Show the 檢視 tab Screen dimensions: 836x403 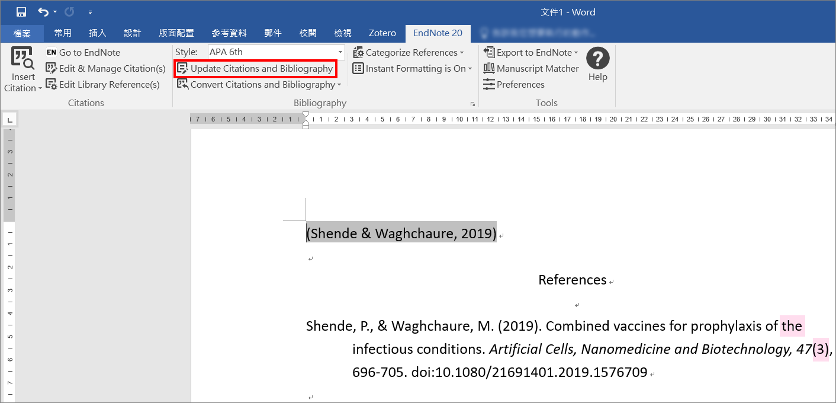tap(343, 33)
